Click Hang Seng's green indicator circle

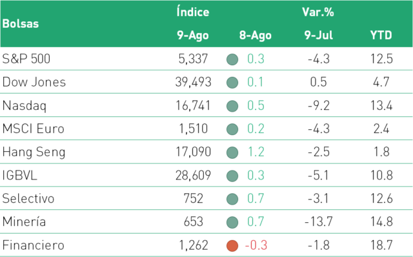click(x=232, y=152)
